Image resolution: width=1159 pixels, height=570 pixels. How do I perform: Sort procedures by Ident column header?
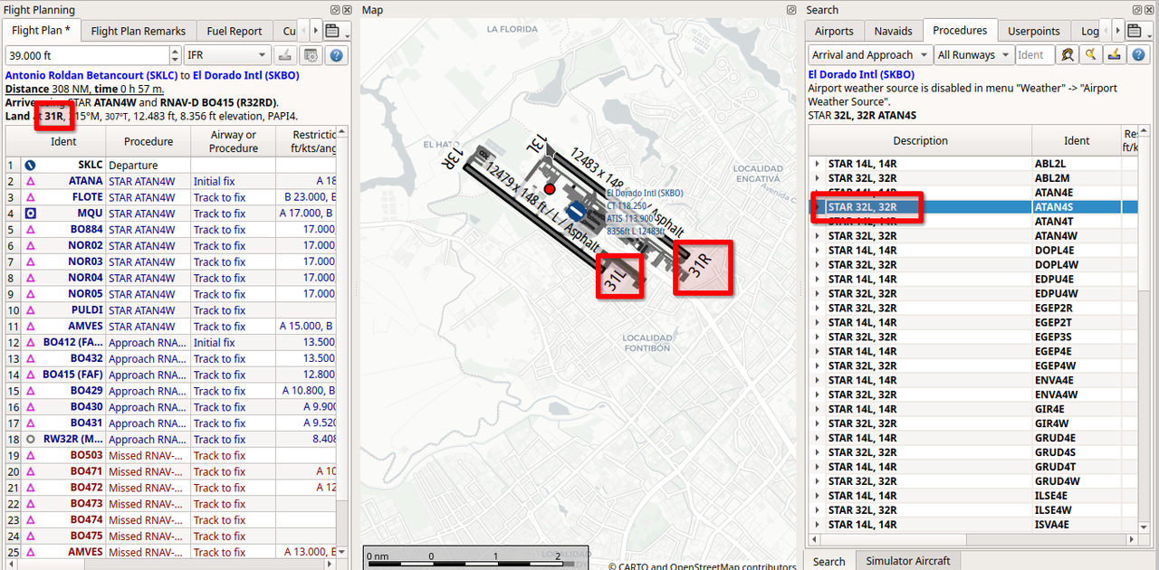[x=1077, y=141]
